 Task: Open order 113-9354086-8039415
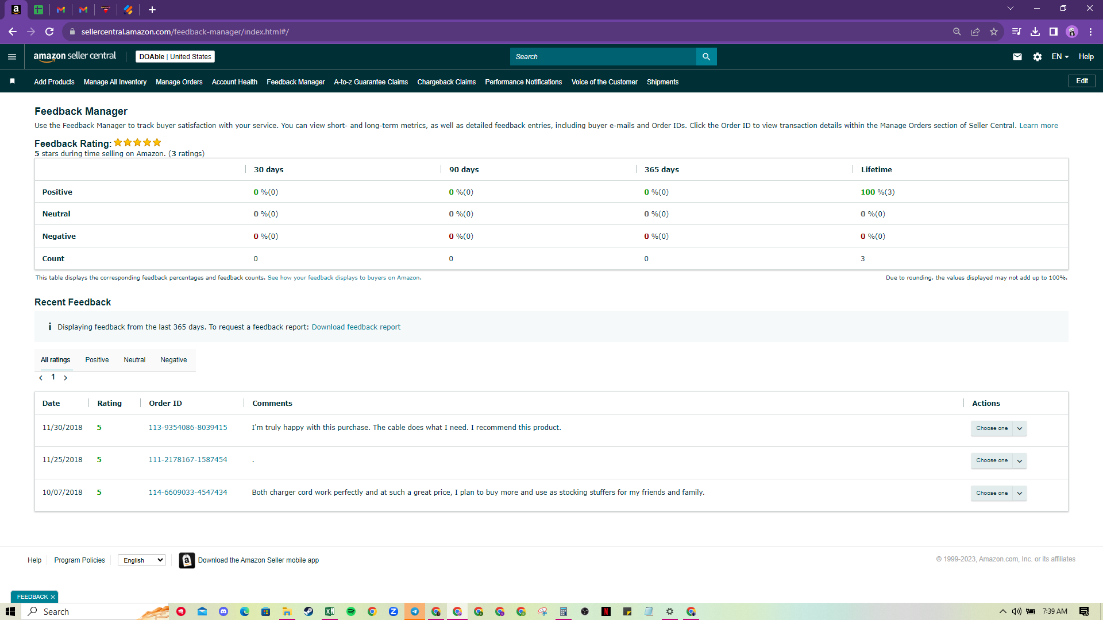coord(188,428)
